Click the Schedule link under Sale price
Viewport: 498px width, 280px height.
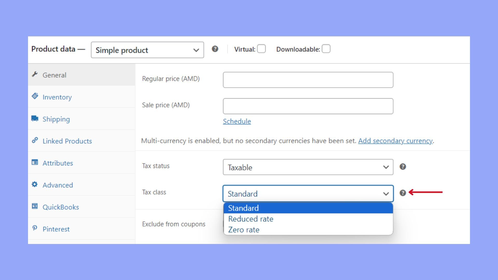pos(237,121)
